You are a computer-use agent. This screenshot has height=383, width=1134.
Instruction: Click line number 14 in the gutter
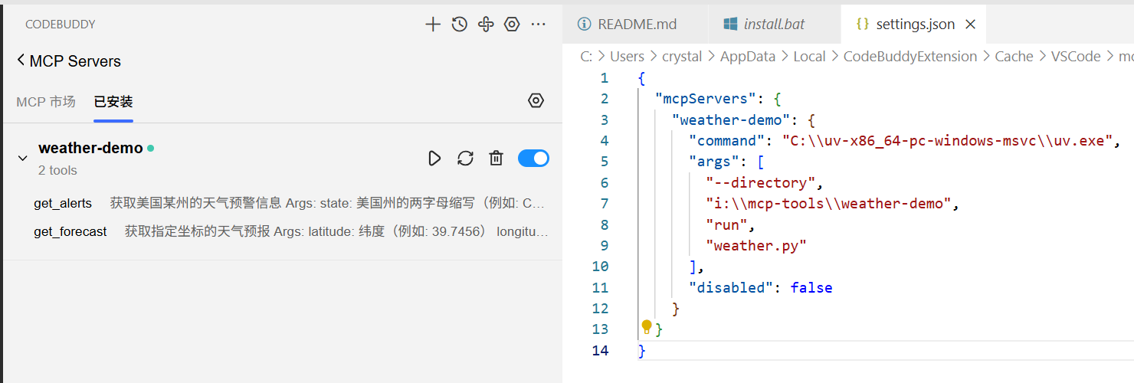click(x=600, y=350)
